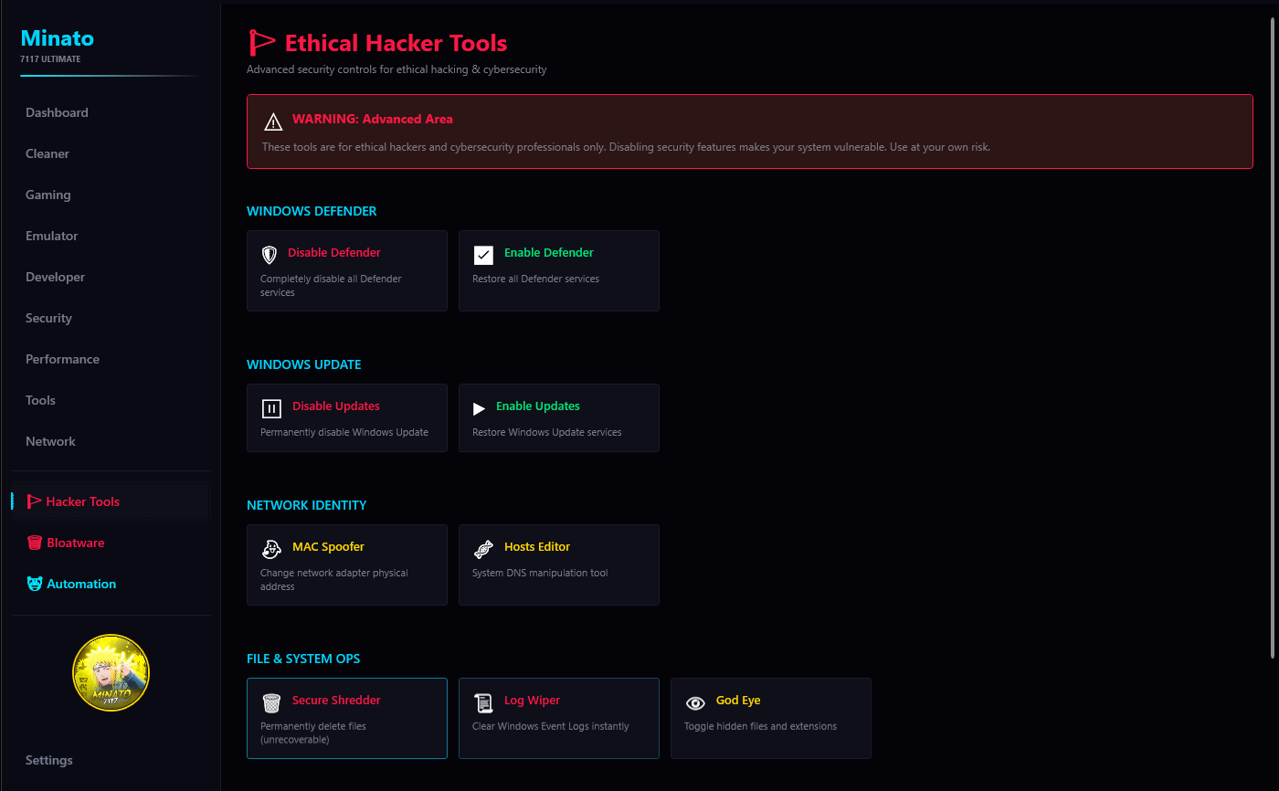Click the play icon on Enable Updates

point(479,408)
